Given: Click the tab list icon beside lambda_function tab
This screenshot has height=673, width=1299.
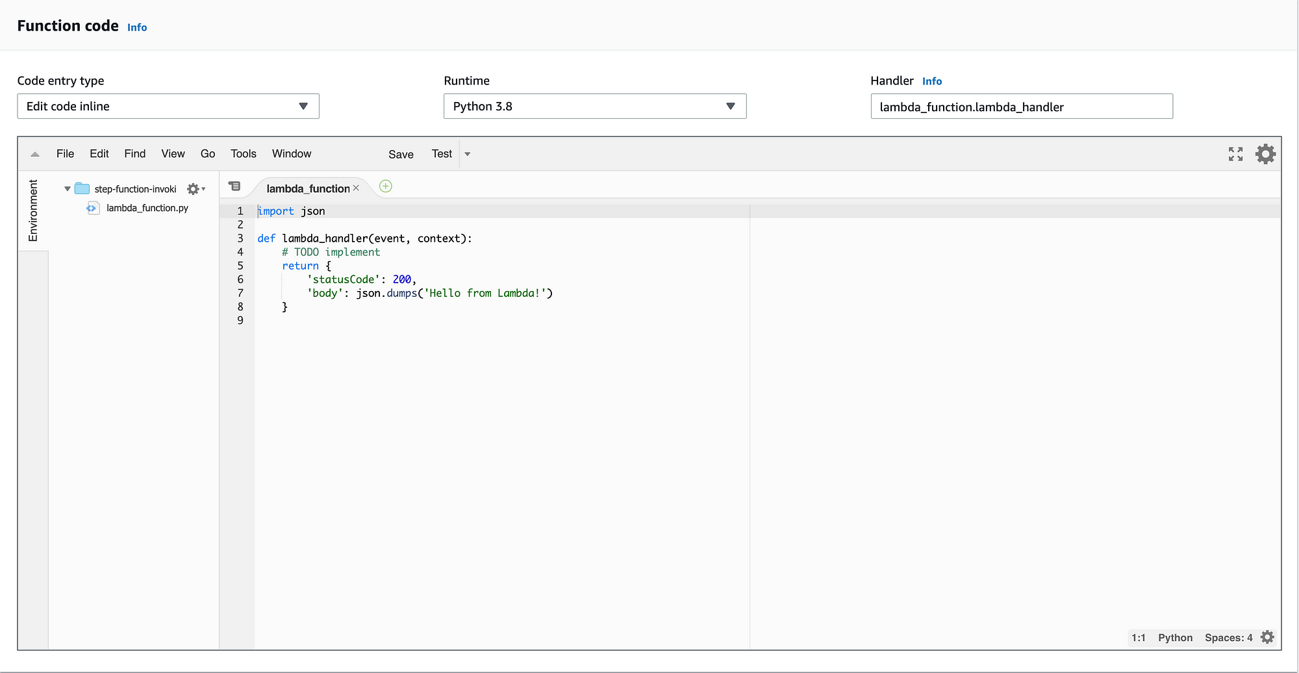Looking at the screenshot, I should point(235,186).
